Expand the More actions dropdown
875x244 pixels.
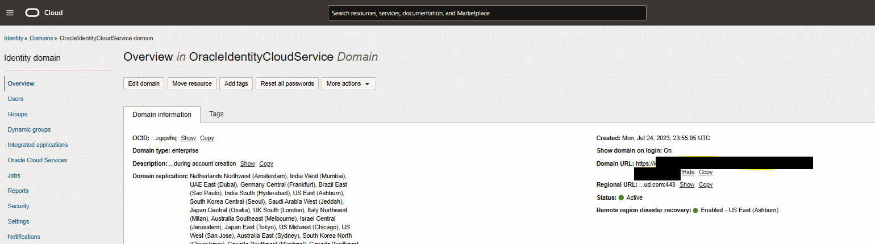click(x=348, y=83)
